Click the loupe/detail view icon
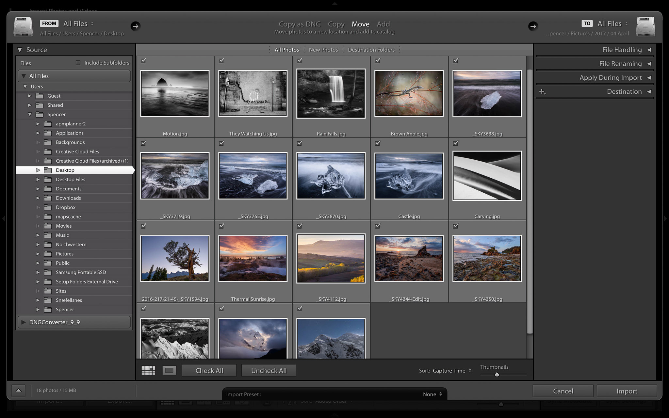Viewport: 669px width, 418px height. click(169, 370)
